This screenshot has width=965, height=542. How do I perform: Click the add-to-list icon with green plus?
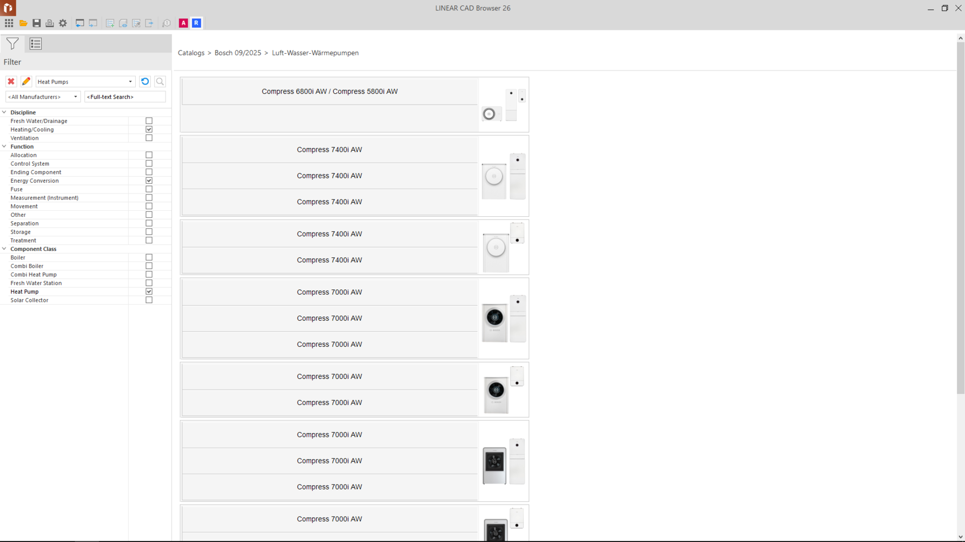(x=110, y=23)
